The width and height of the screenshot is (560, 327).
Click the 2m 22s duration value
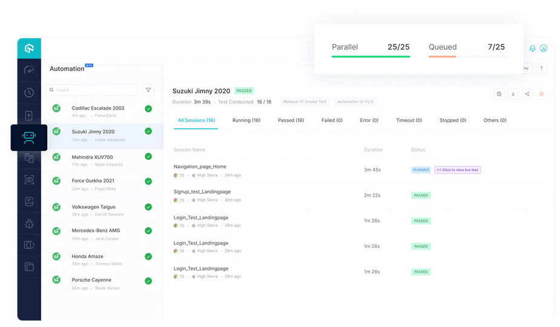(x=372, y=196)
